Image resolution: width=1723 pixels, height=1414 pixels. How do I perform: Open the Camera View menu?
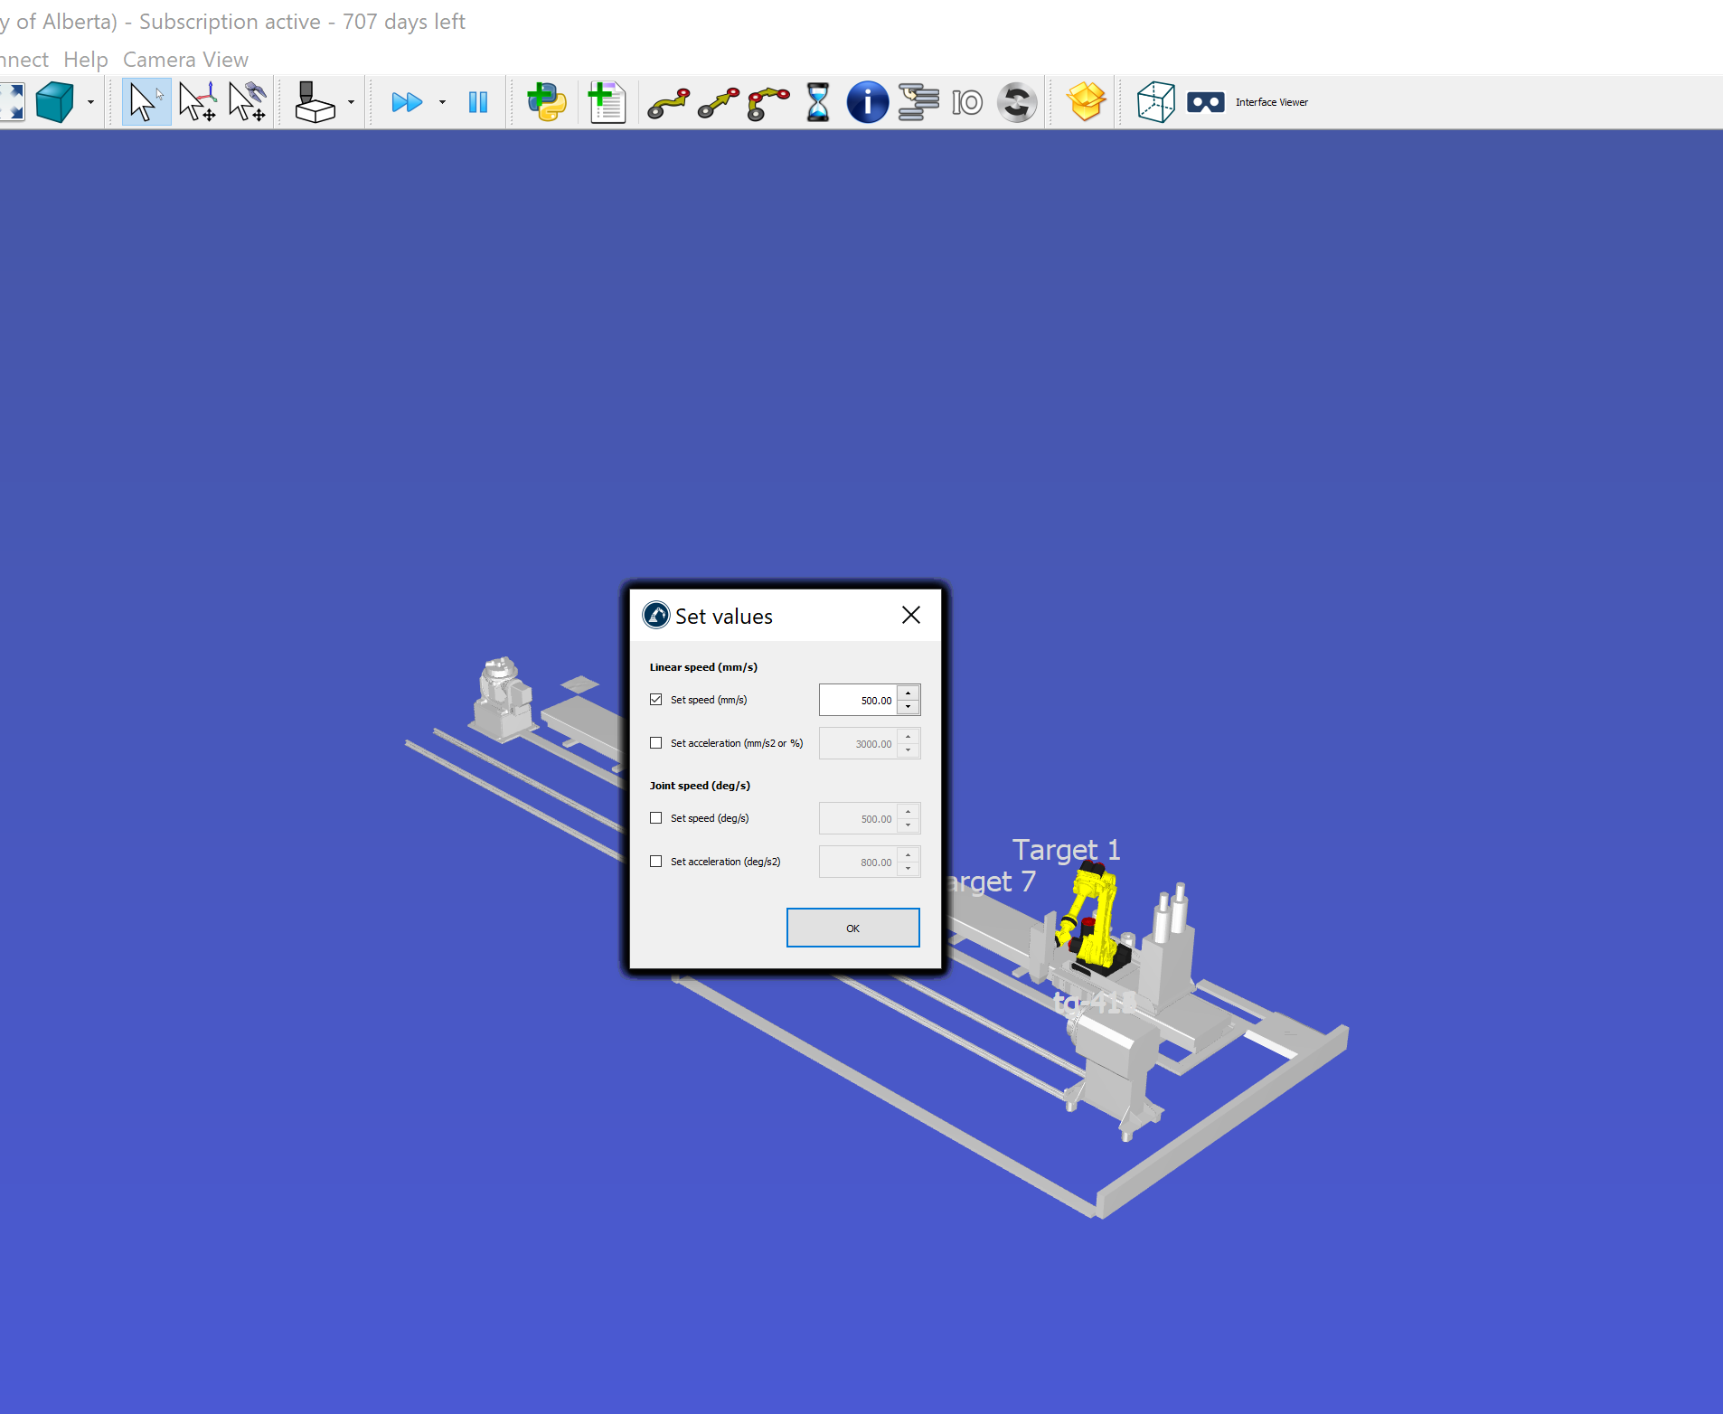(x=185, y=60)
